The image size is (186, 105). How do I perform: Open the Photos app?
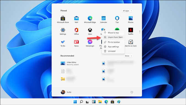tap(131, 19)
